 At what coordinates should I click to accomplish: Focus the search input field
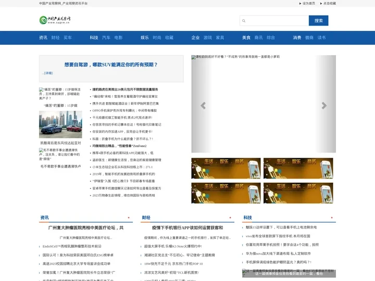coord(274,21)
